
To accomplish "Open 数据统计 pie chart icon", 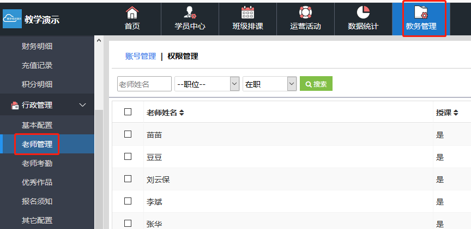I will pyautogui.click(x=363, y=13).
